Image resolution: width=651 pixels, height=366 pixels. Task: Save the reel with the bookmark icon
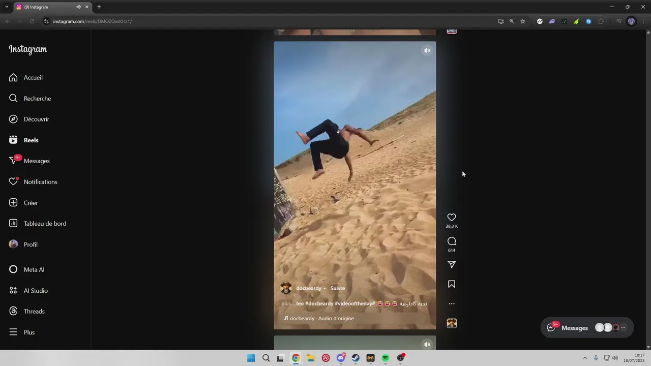[452, 284]
